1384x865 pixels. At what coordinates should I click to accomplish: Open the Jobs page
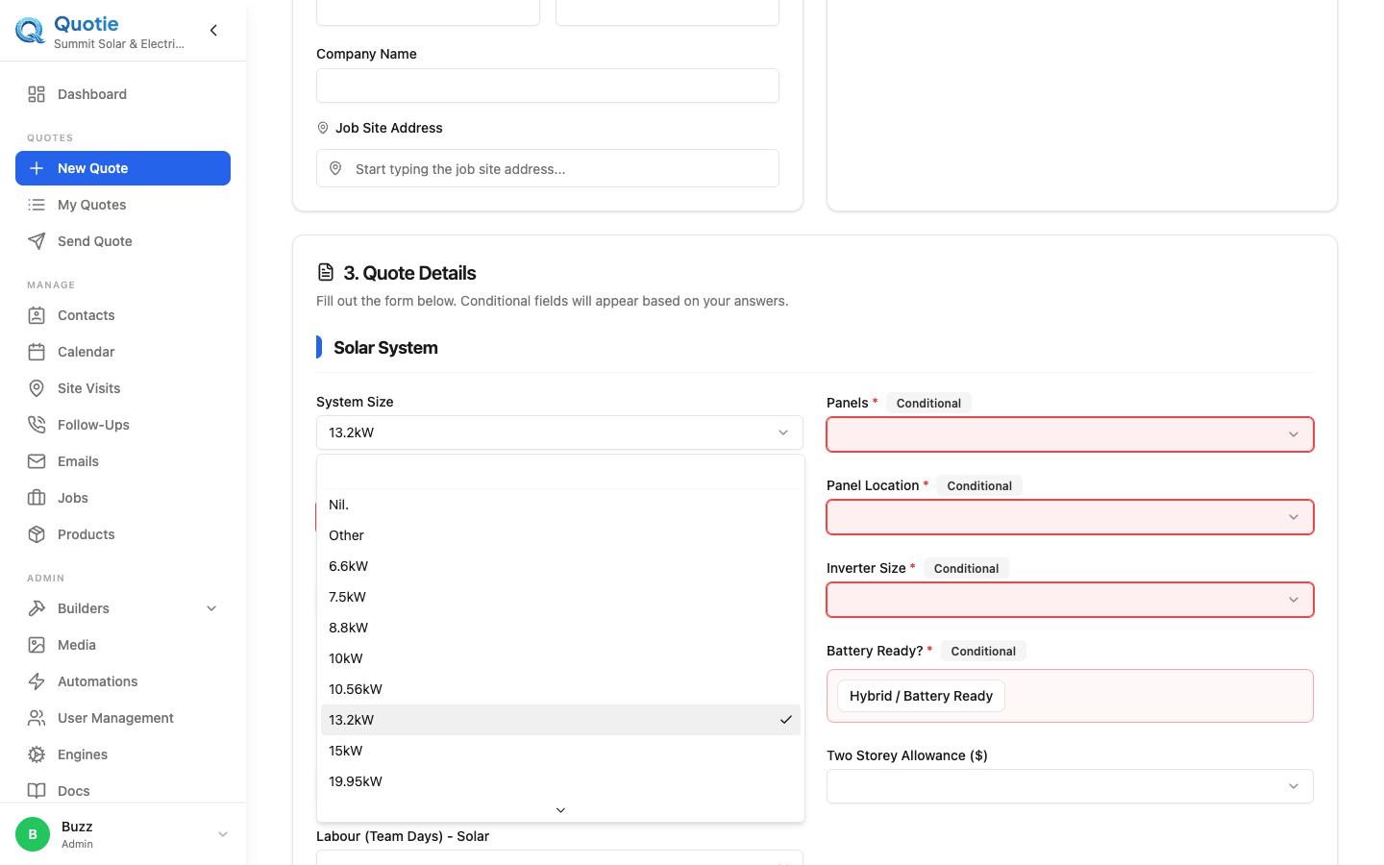123,498
